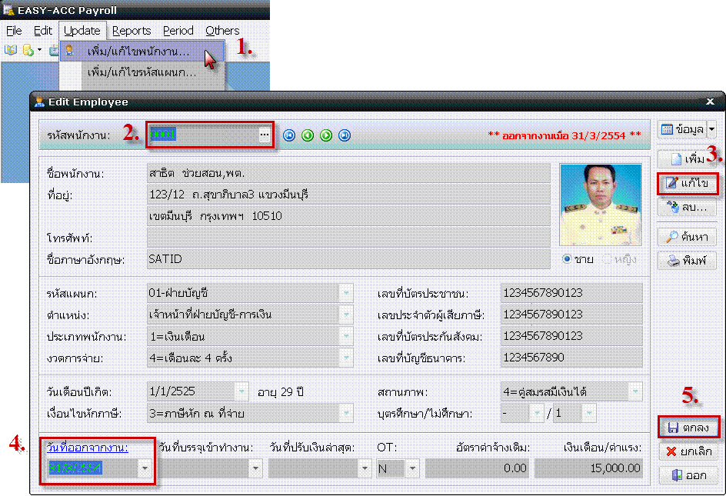726x496 pixels.
Task: Click the พิมพ์ print button
Action: click(688, 260)
